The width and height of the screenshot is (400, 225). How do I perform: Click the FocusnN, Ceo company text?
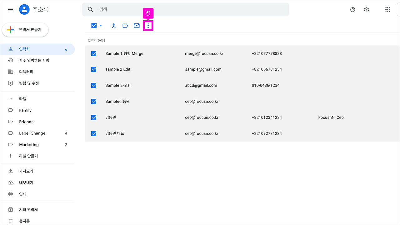tap(331, 117)
